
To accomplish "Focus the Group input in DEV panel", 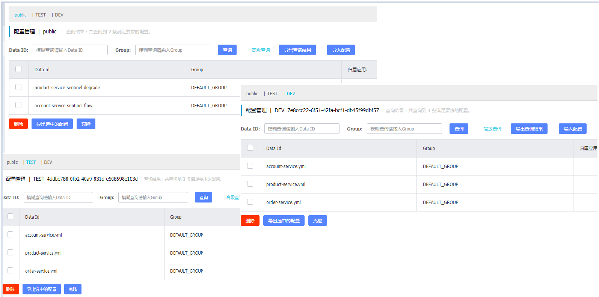I will (404, 129).
